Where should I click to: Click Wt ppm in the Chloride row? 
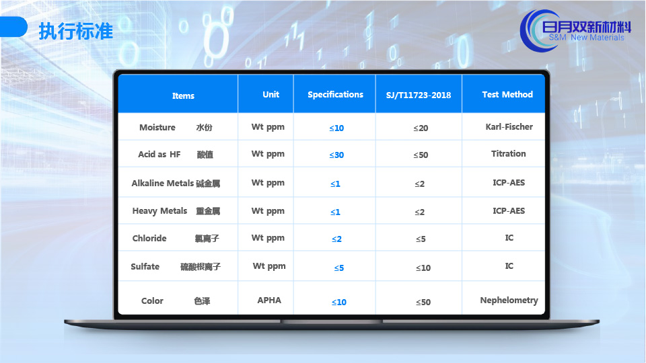[x=268, y=238]
